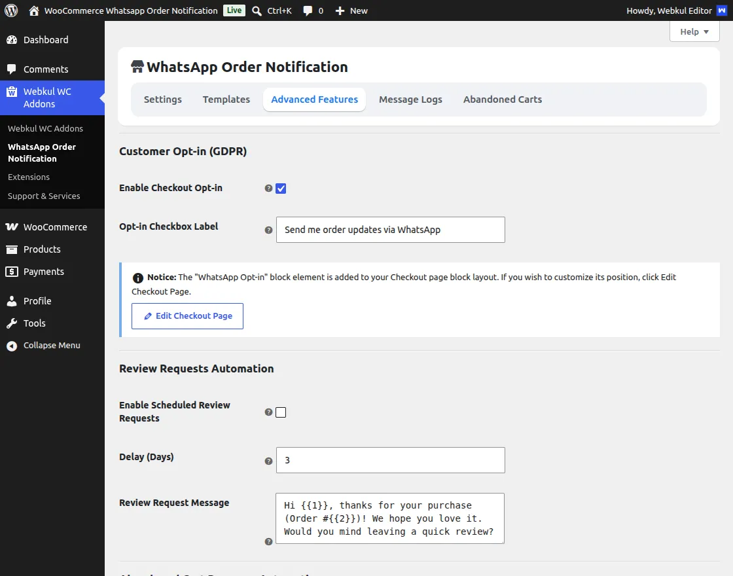Click the Dashboard gauge icon
This screenshot has width=733, height=576.
point(12,40)
